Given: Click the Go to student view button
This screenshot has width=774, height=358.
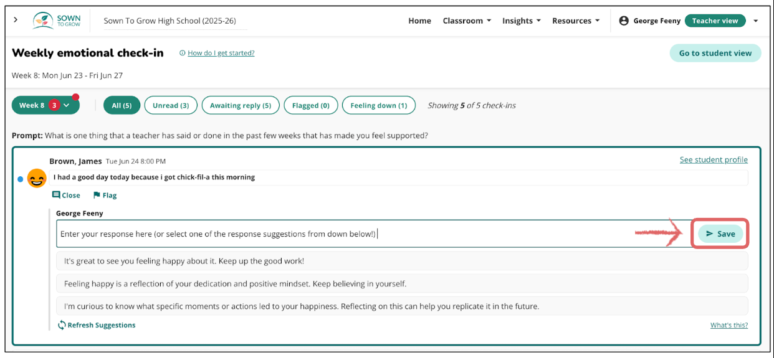Looking at the screenshot, I should [x=715, y=53].
